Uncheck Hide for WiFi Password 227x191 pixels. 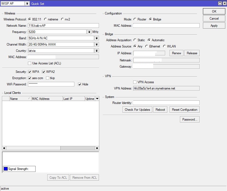coord(79,84)
